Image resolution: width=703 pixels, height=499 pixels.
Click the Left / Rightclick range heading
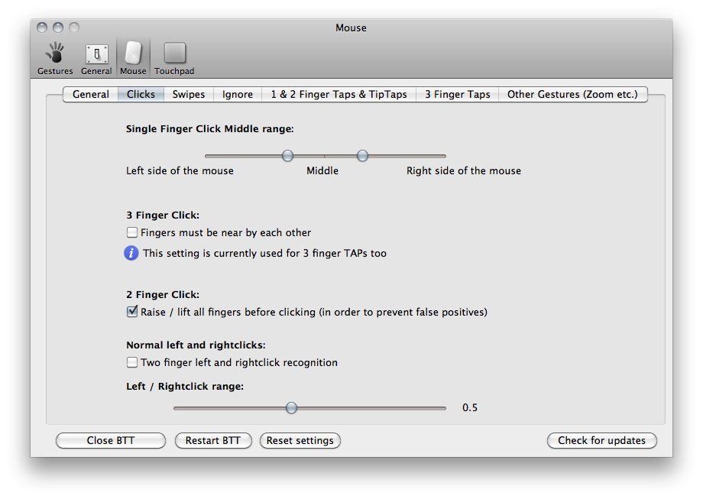pyautogui.click(x=185, y=387)
